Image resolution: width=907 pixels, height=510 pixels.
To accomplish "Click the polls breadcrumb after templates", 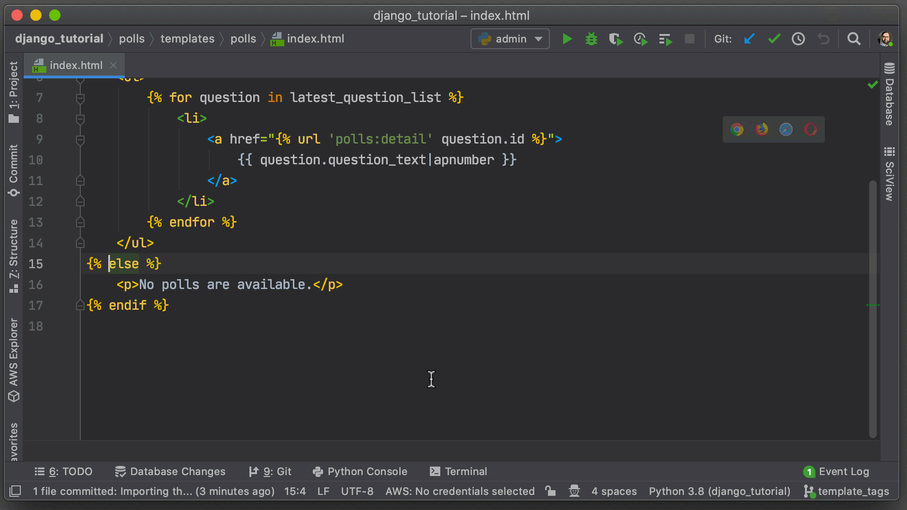I will [x=243, y=39].
